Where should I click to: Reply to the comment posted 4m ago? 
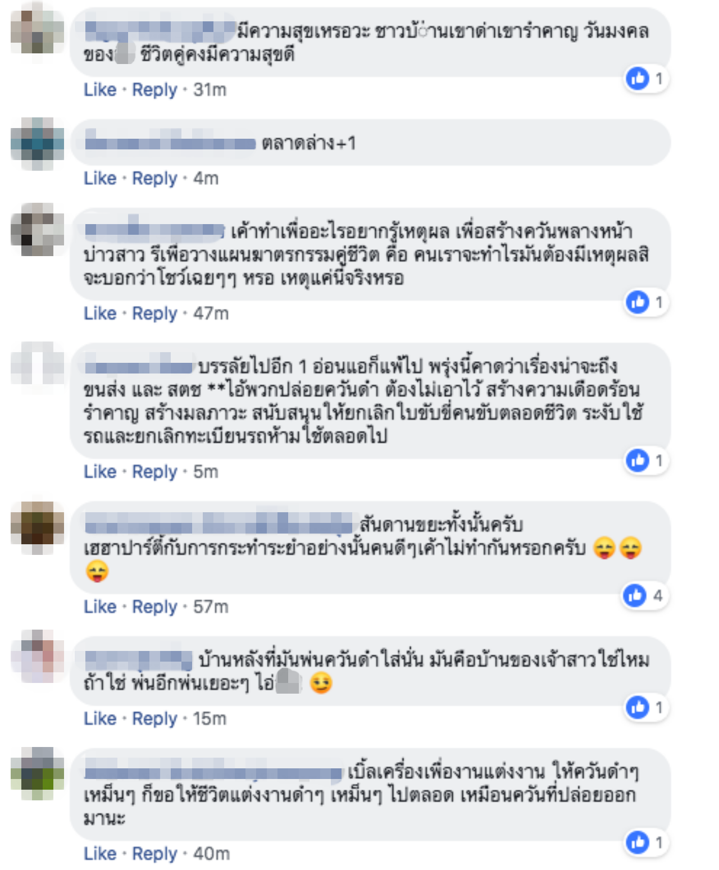coord(154,179)
